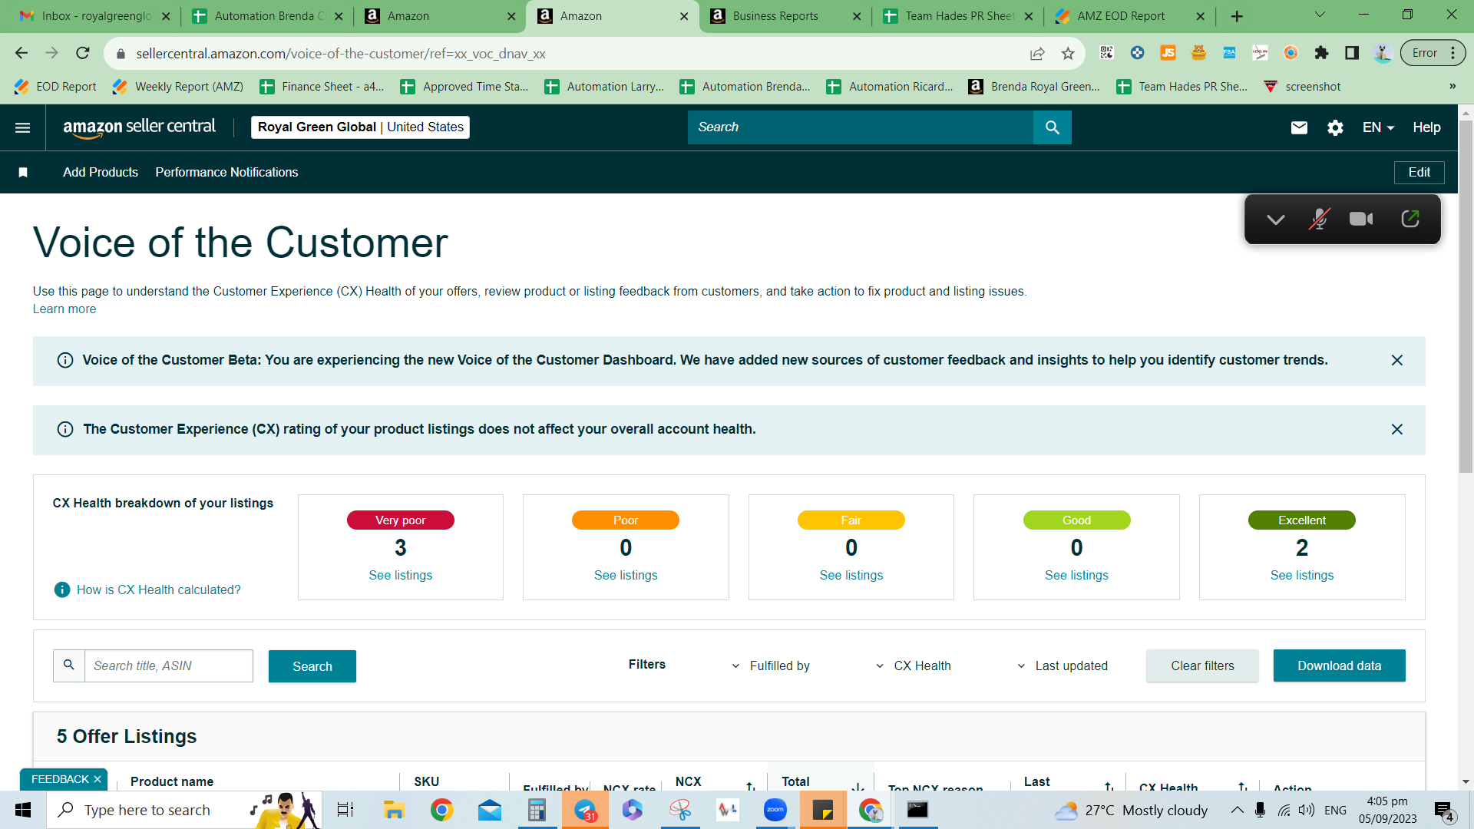This screenshot has width=1474, height=829.
Task: Click the Search title, ASIN input field
Action: 168,666
